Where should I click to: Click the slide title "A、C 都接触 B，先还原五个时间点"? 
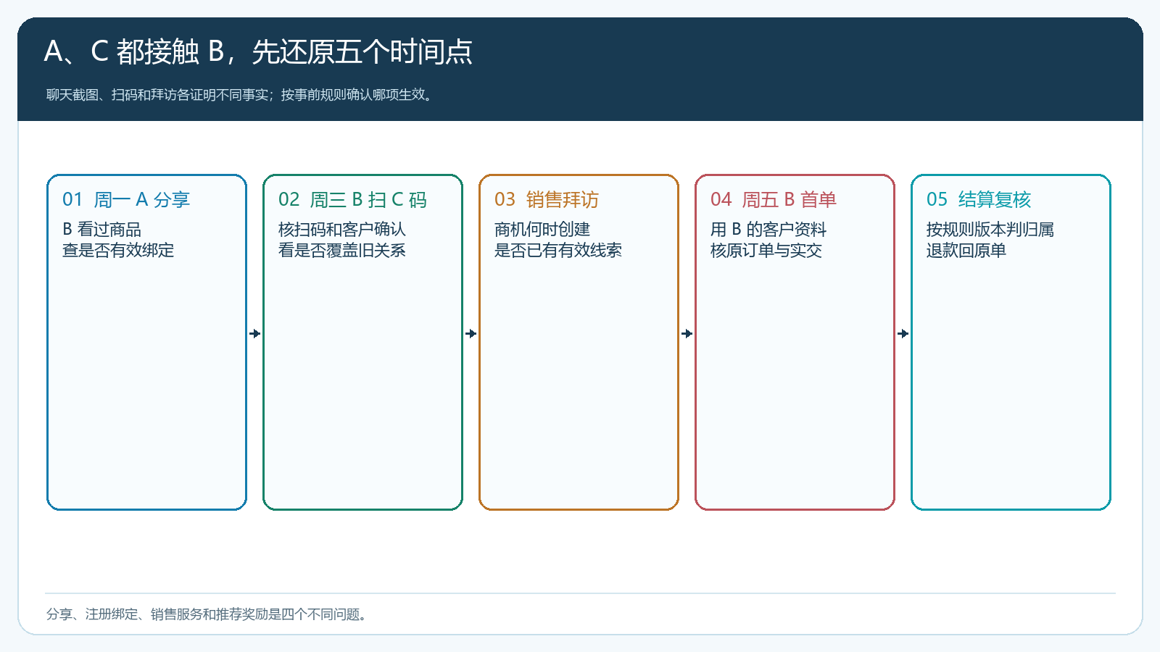[x=258, y=51]
